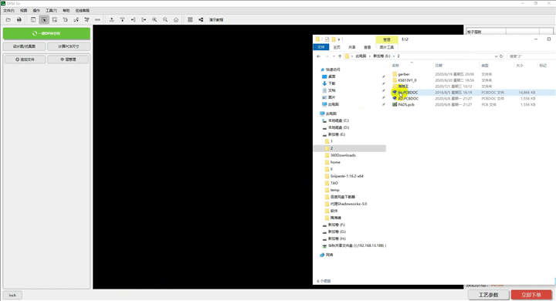
Task: Click the red 立即下单 order button
Action: [x=531, y=295]
